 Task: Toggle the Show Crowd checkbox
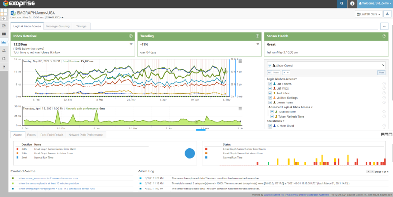click(x=270, y=66)
